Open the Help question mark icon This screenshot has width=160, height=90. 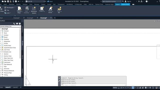147,1
